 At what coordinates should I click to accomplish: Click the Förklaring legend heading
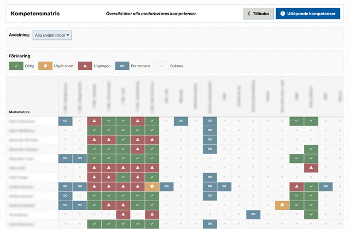pos(20,55)
